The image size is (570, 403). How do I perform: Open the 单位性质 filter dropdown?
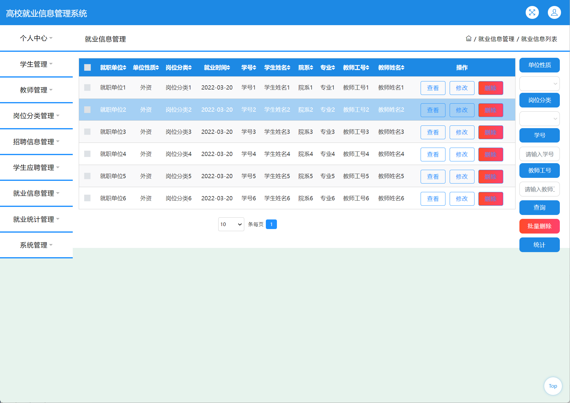click(x=539, y=84)
